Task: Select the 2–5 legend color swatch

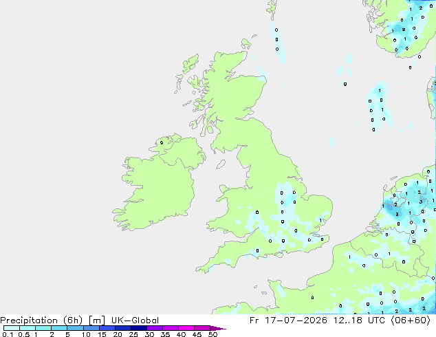Action: (59, 328)
